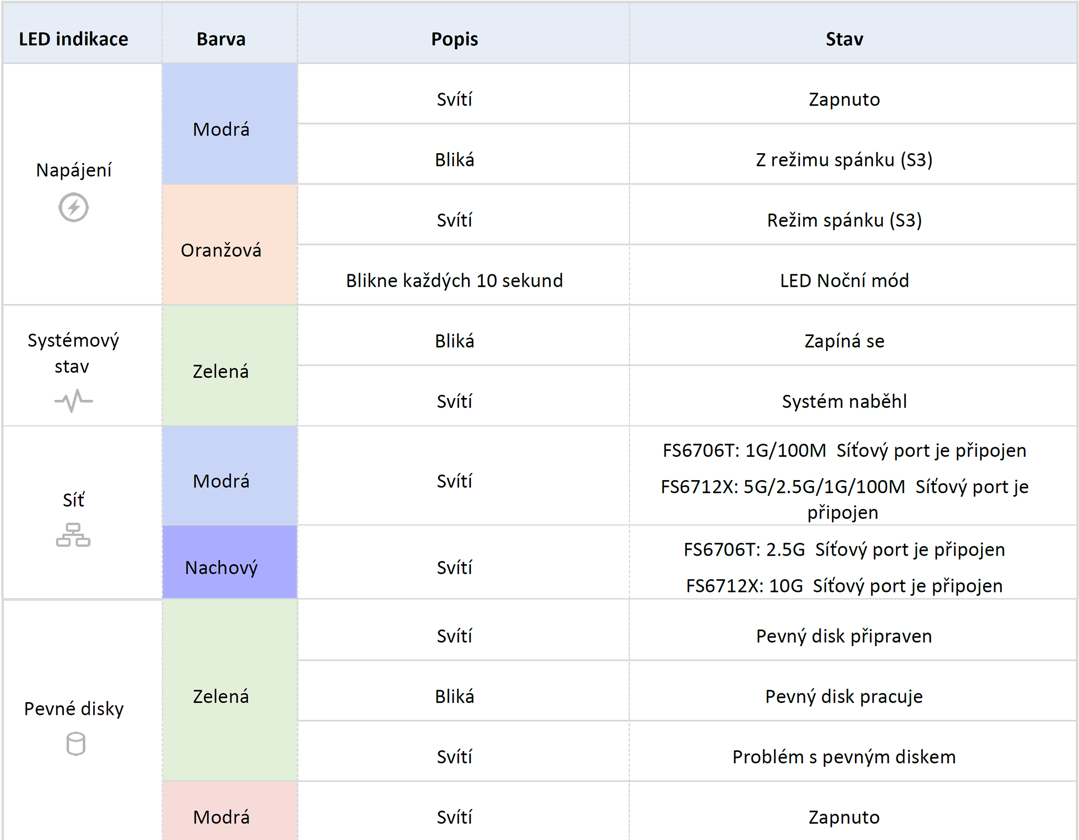Click the "Problém s pevným diskem" cell
Viewport: 1079px width, 840px height.
(844, 757)
